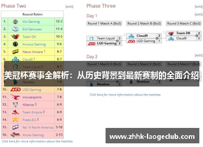Click the Team DK logo in the Round Robin table
This screenshot has height=147, width=203.
15,37
